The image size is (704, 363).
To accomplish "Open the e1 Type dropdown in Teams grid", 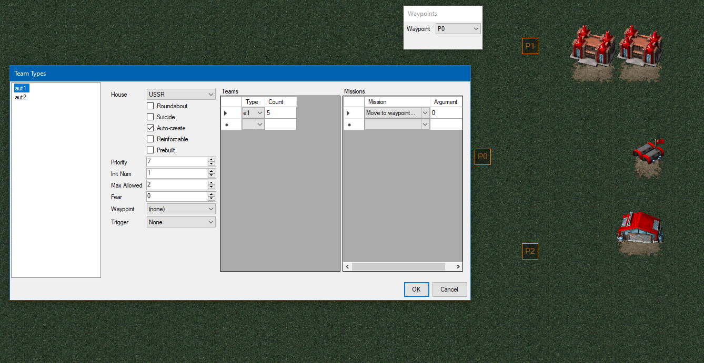I will click(259, 113).
